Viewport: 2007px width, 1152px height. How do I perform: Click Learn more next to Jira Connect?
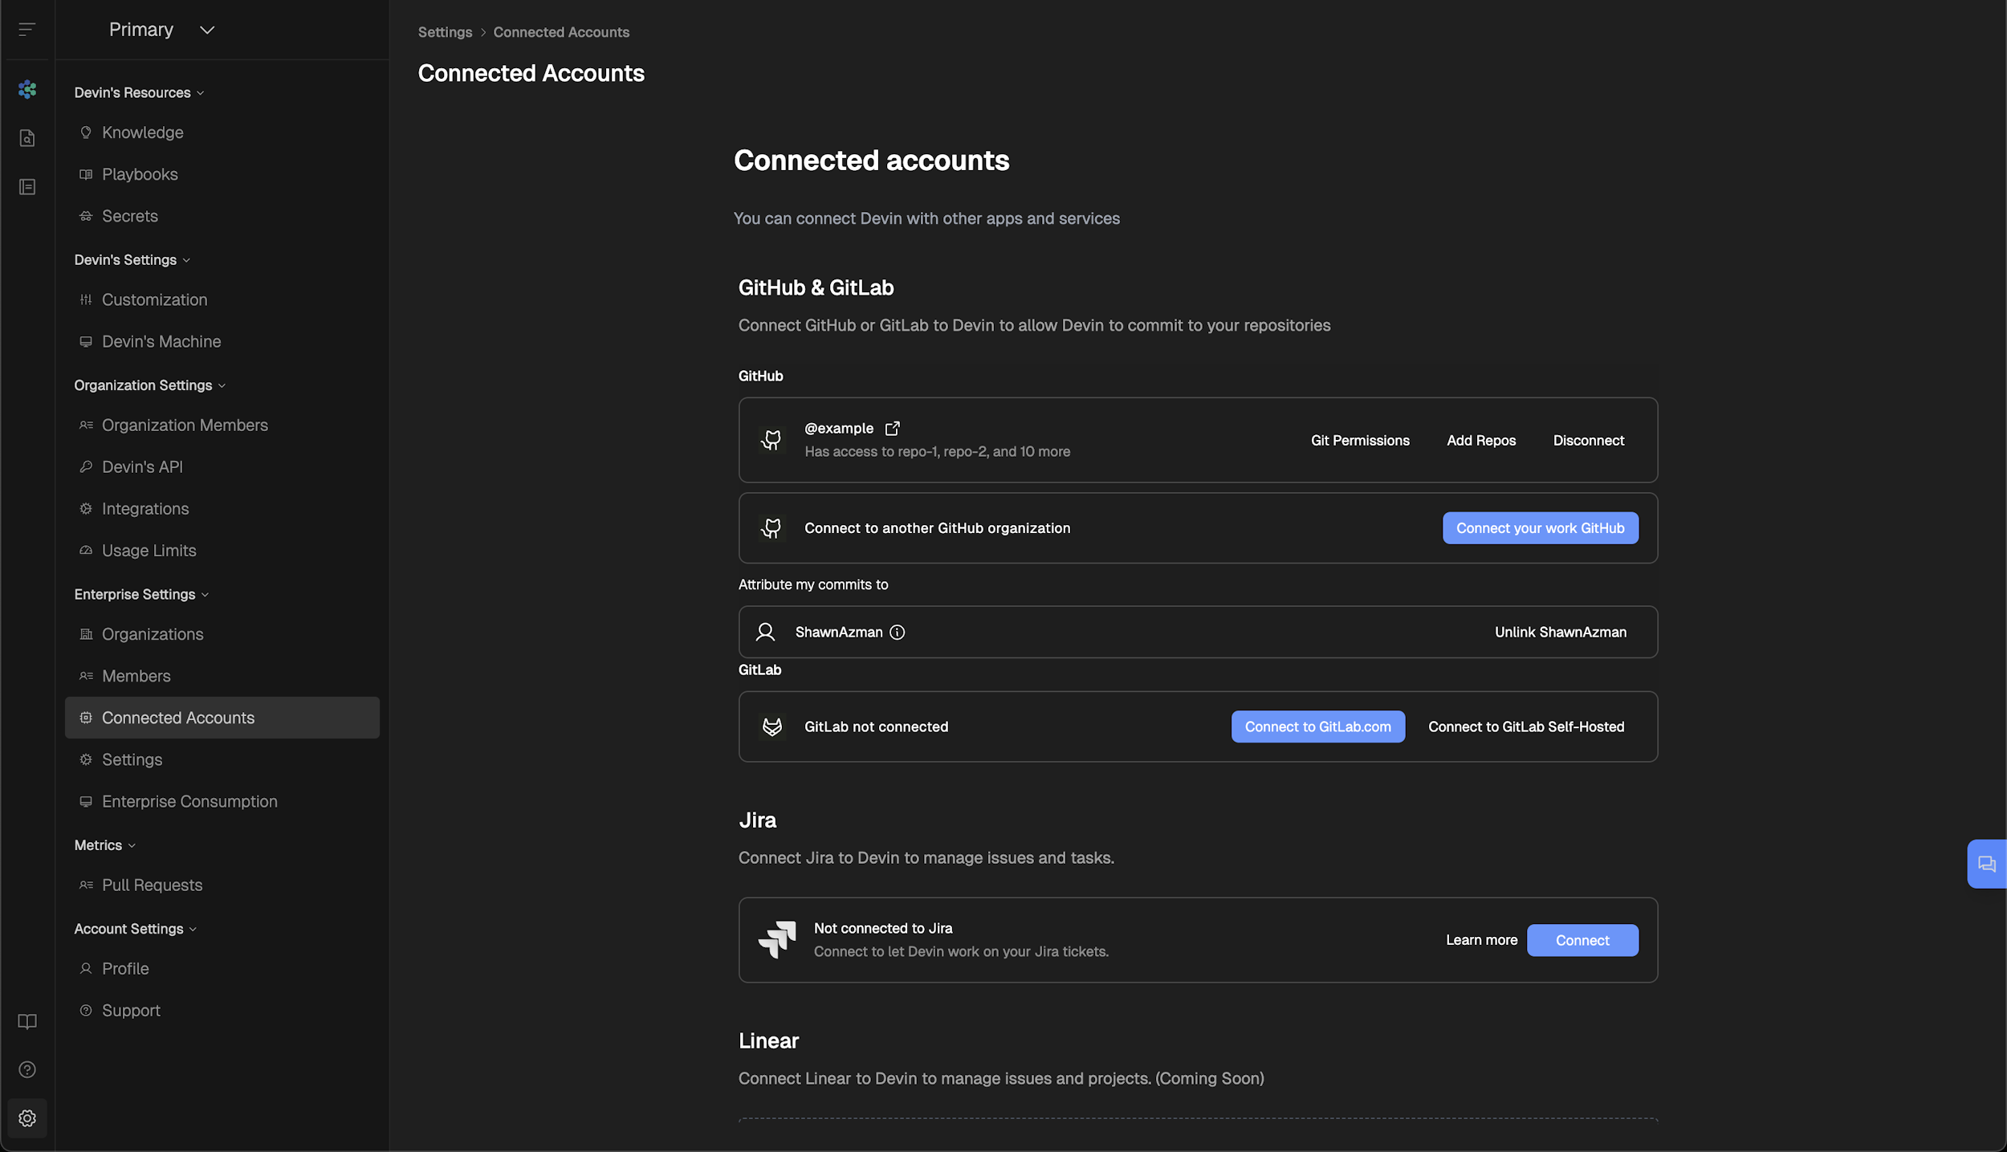tap(1481, 939)
